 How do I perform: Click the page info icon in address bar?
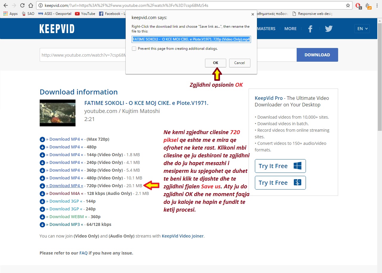[40, 5]
